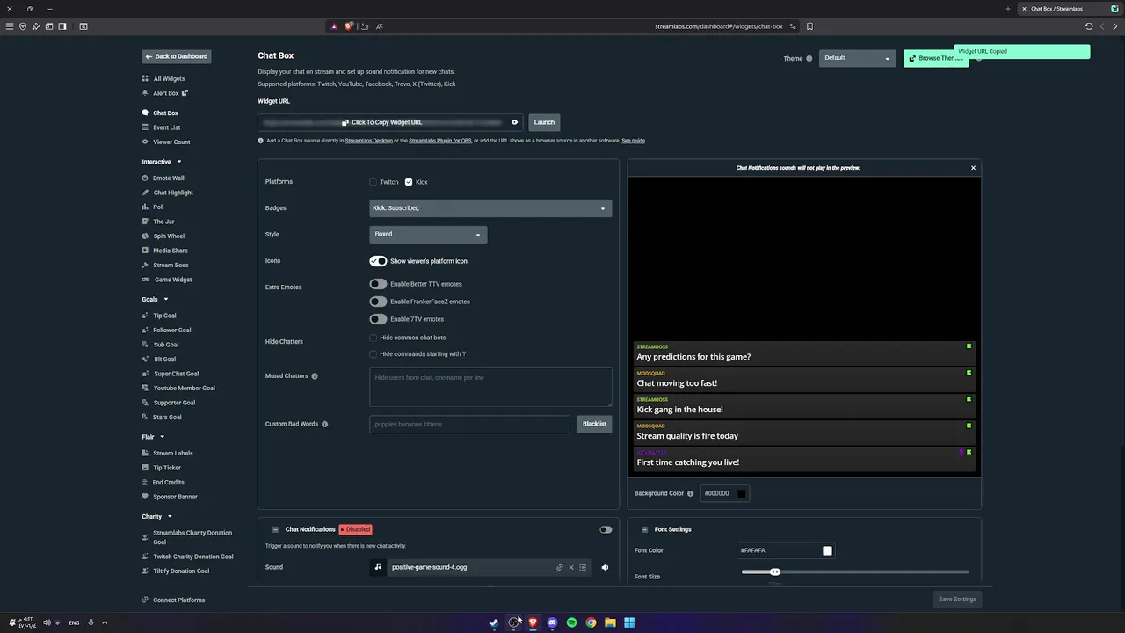1125x633 pixels.
Task: Open the Font Color white swatch
Action: pyautogui.click(x=827, y=550)
